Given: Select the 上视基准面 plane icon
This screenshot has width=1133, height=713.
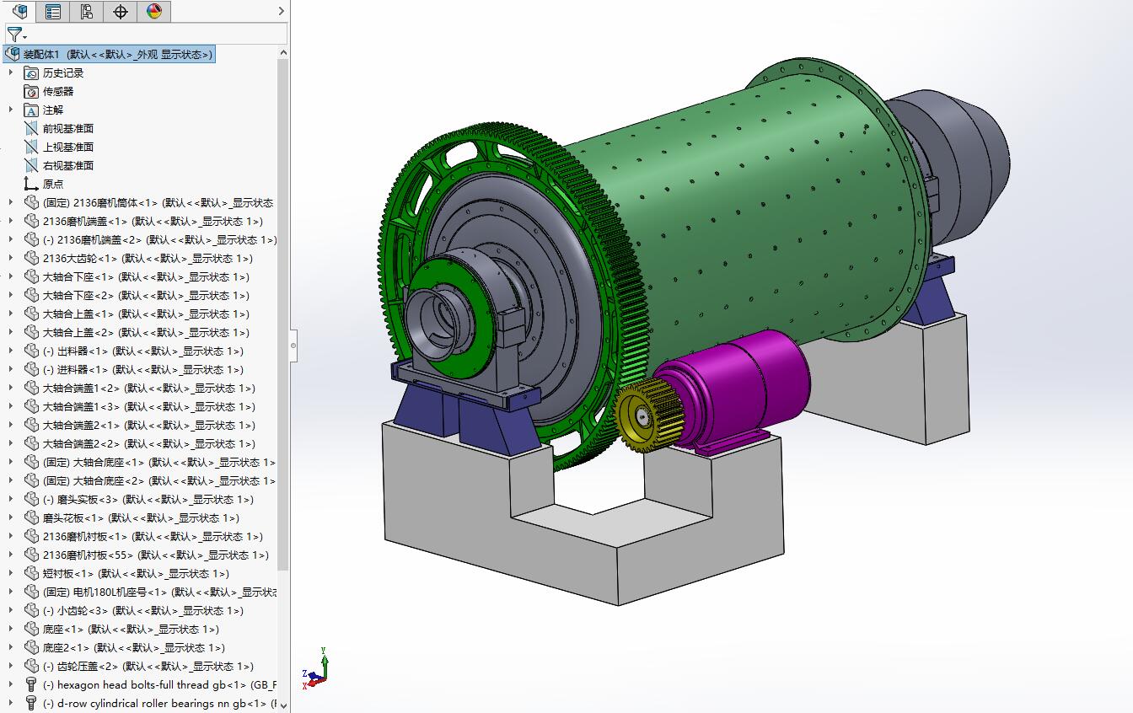Looking at the screenshot, I should (31, 147).
